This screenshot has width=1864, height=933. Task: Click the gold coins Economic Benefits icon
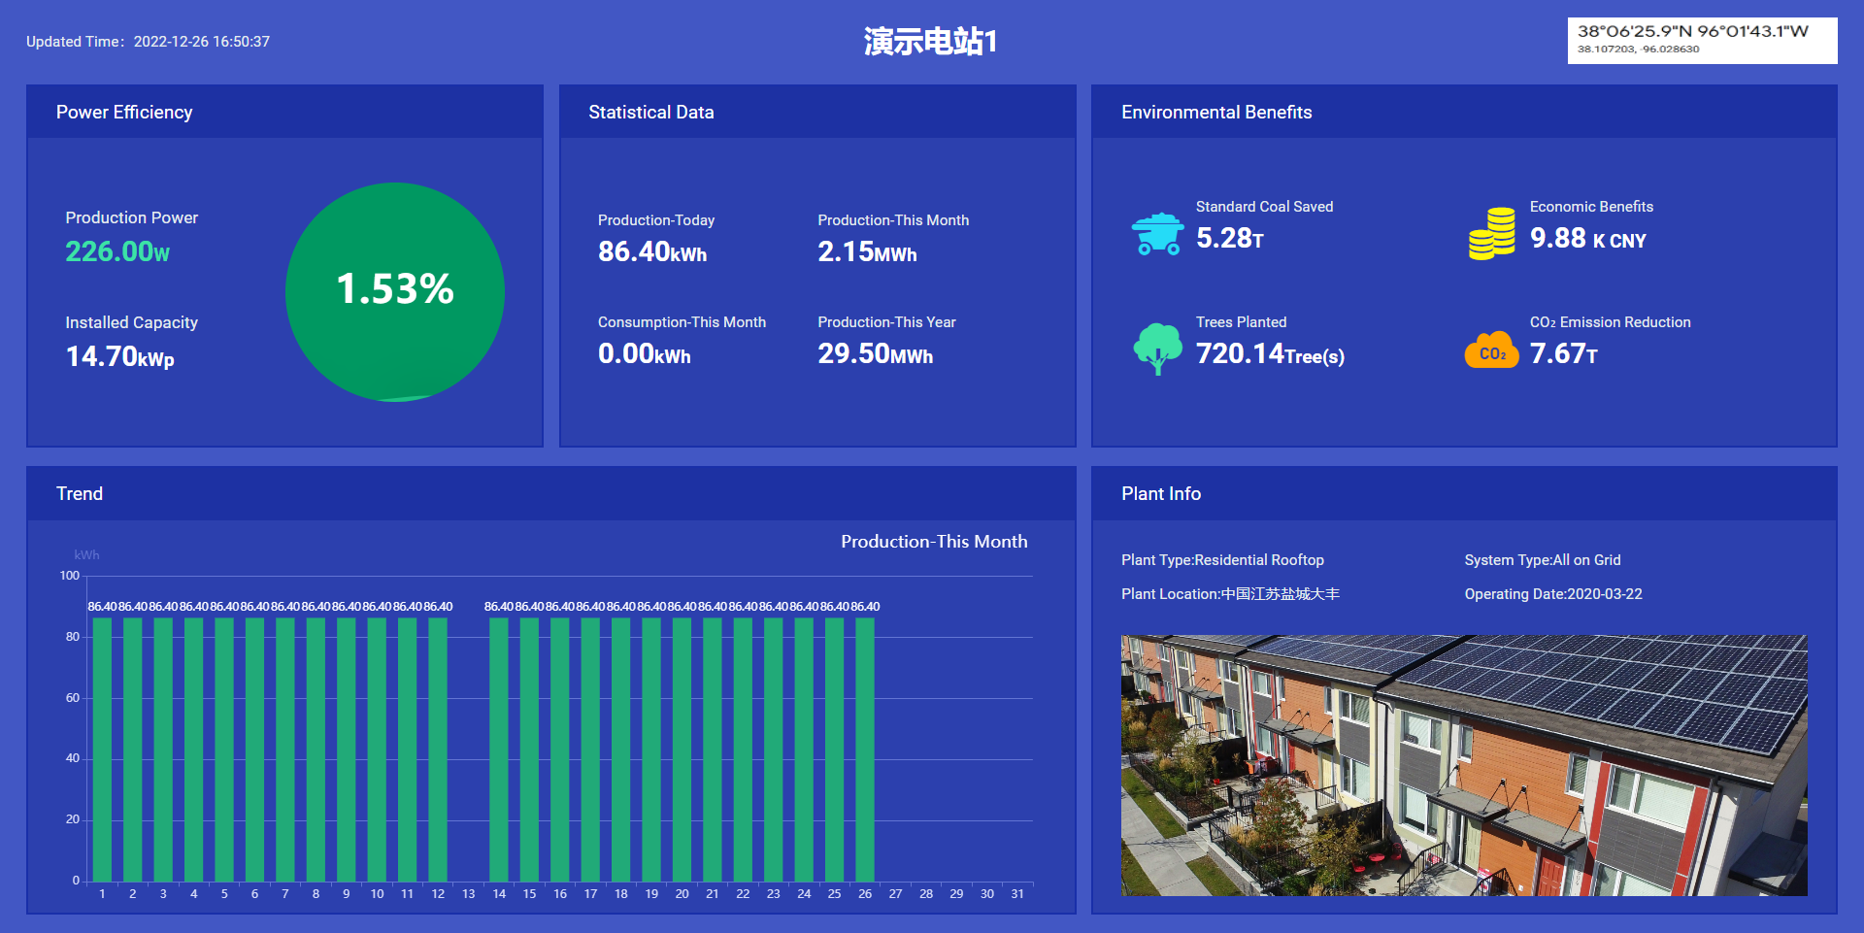(1492, 234)
